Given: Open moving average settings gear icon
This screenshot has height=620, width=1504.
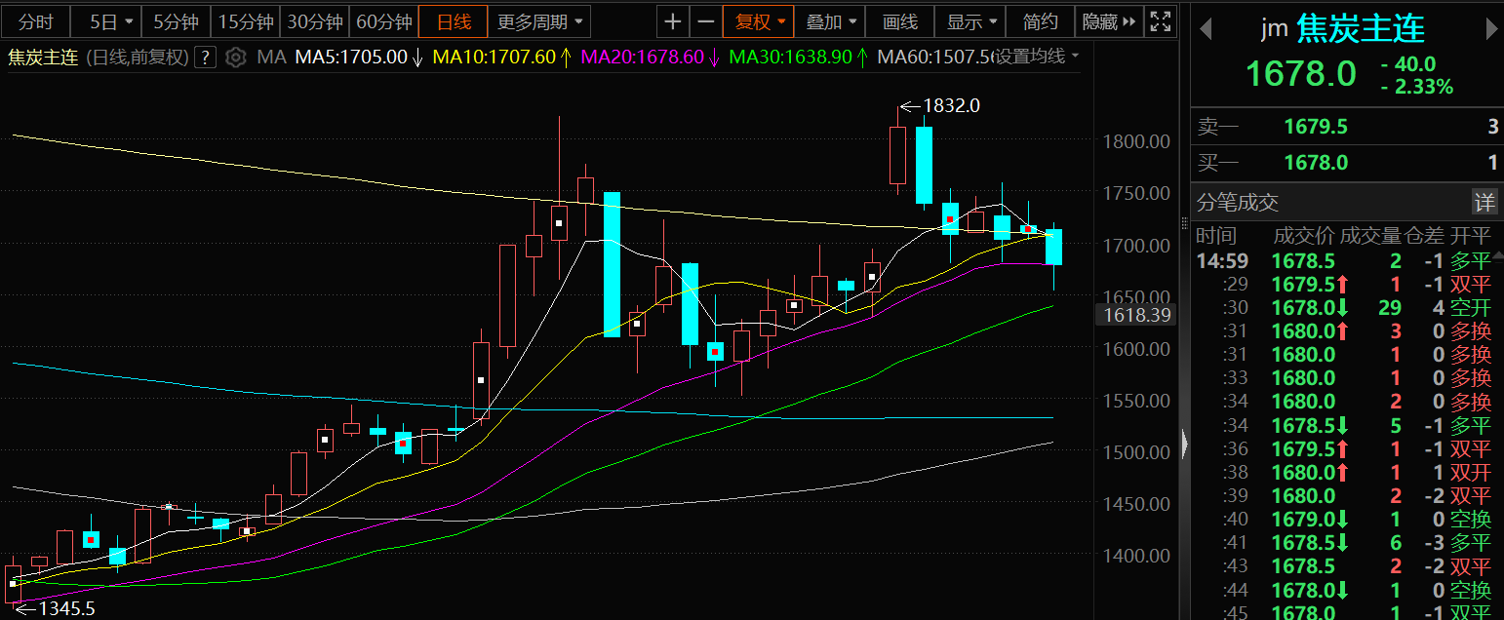Looking at the screenshot, I should coord(235,58).
